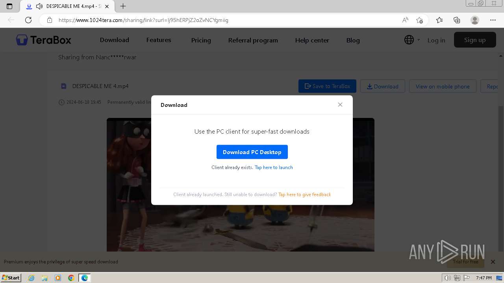504x283 pixels.
Task: Open the browser profile icon
Action: pos(475,20)
